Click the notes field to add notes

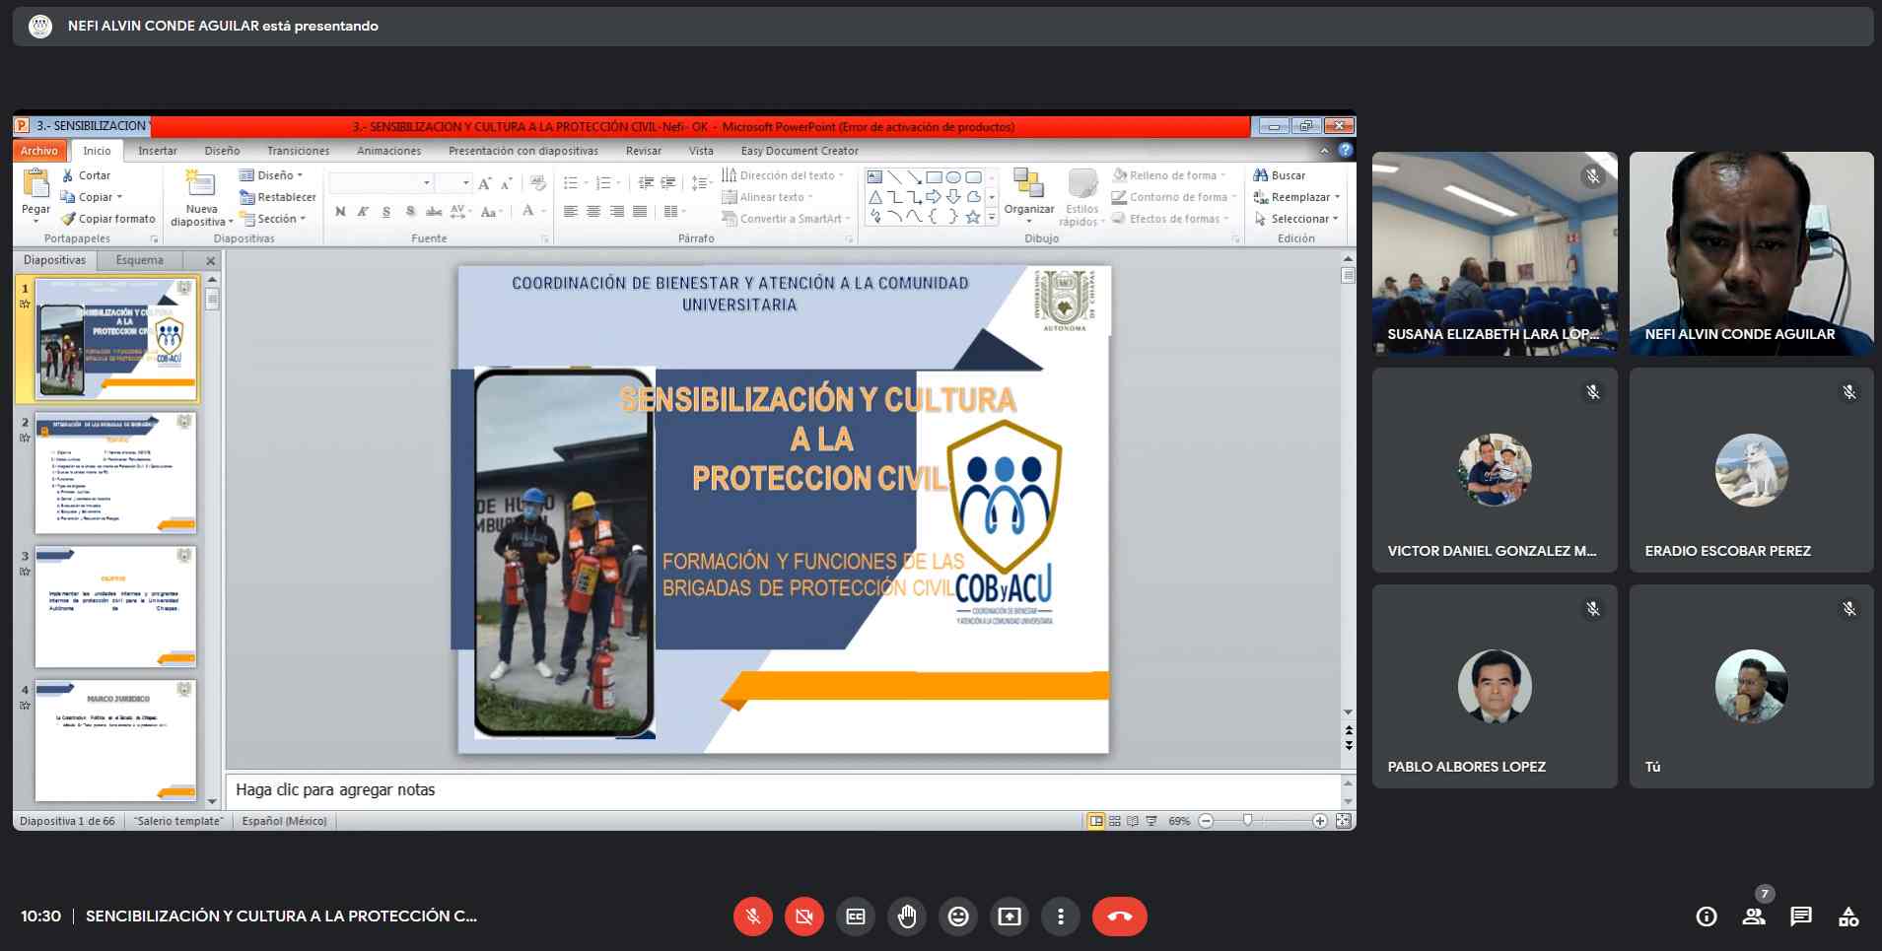(x=783, y=790)
